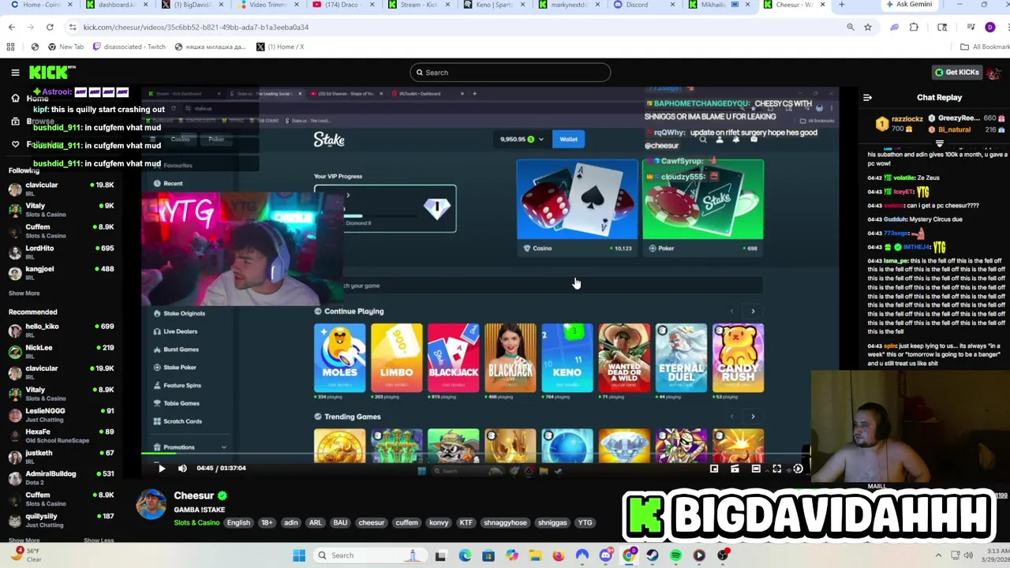Viewport: 1010px width, 568px height.
Task: Open Microsoft Edge from the taskbar
Action: 465,555
